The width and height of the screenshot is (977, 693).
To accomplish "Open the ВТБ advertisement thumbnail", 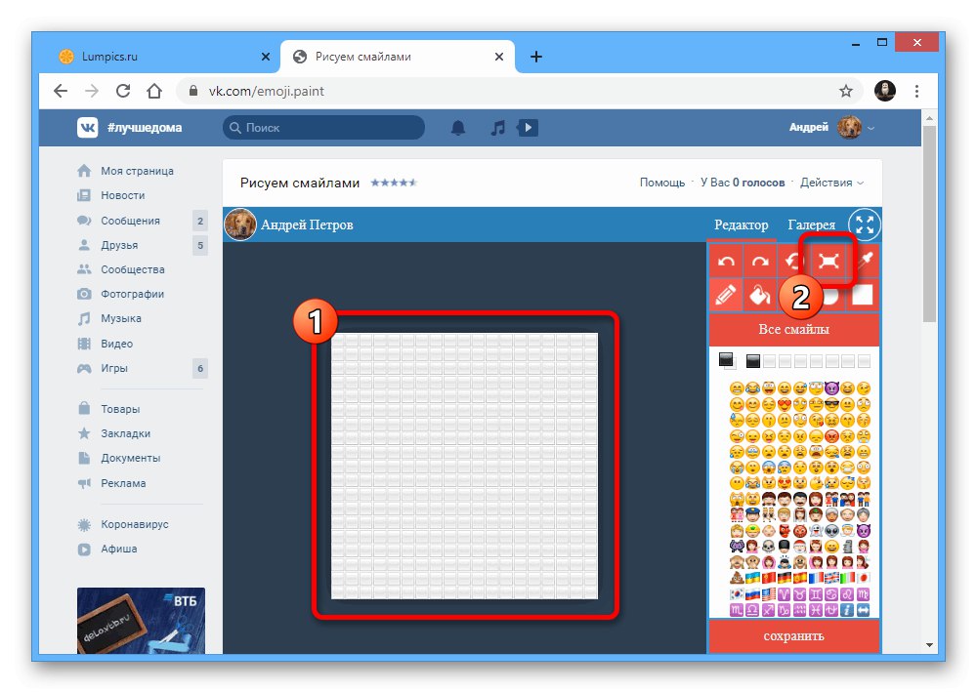I will click(141, 621).
